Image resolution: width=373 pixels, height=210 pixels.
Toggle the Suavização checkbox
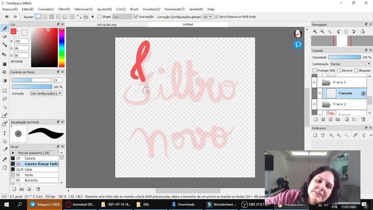click(136, 17)
